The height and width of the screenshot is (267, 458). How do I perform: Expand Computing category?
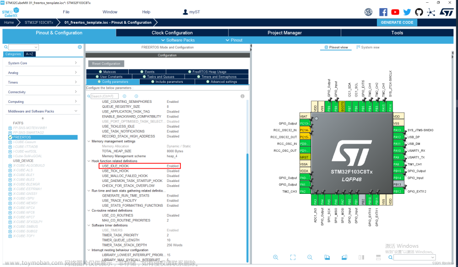[x=76, y=101]
